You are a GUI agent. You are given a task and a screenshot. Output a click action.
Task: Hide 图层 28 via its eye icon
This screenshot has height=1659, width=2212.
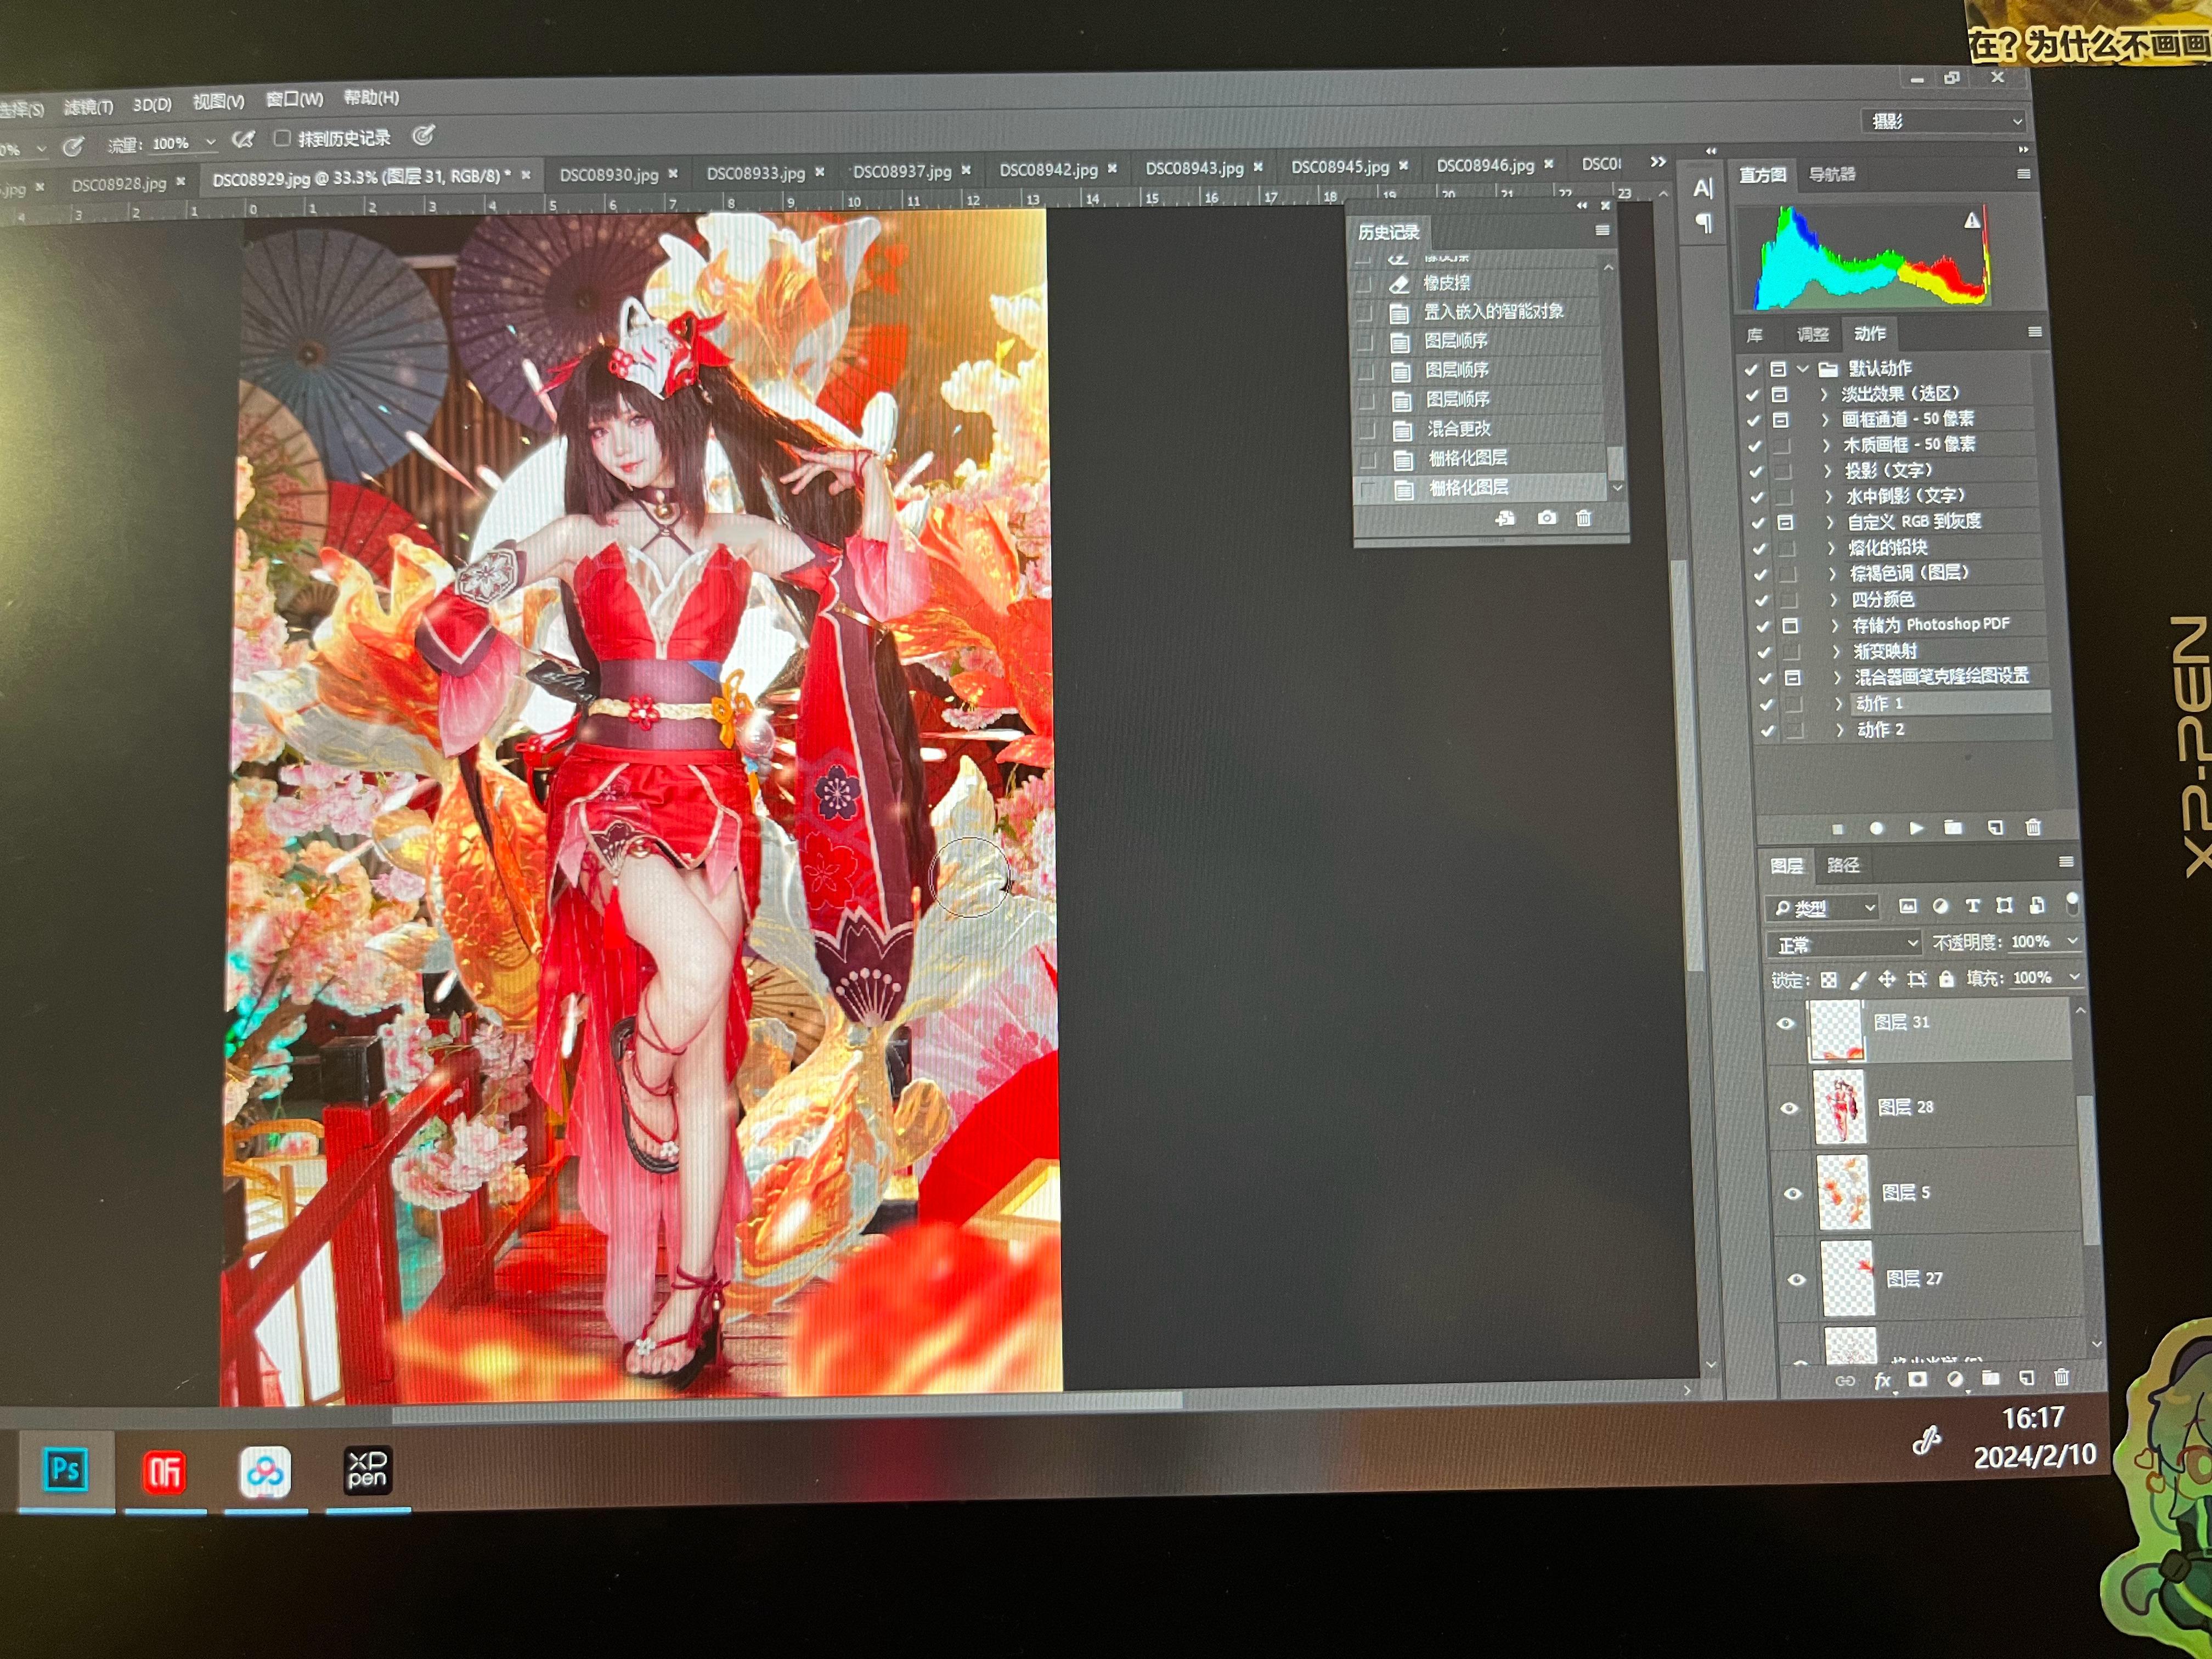click(x=1789, y=1108)
